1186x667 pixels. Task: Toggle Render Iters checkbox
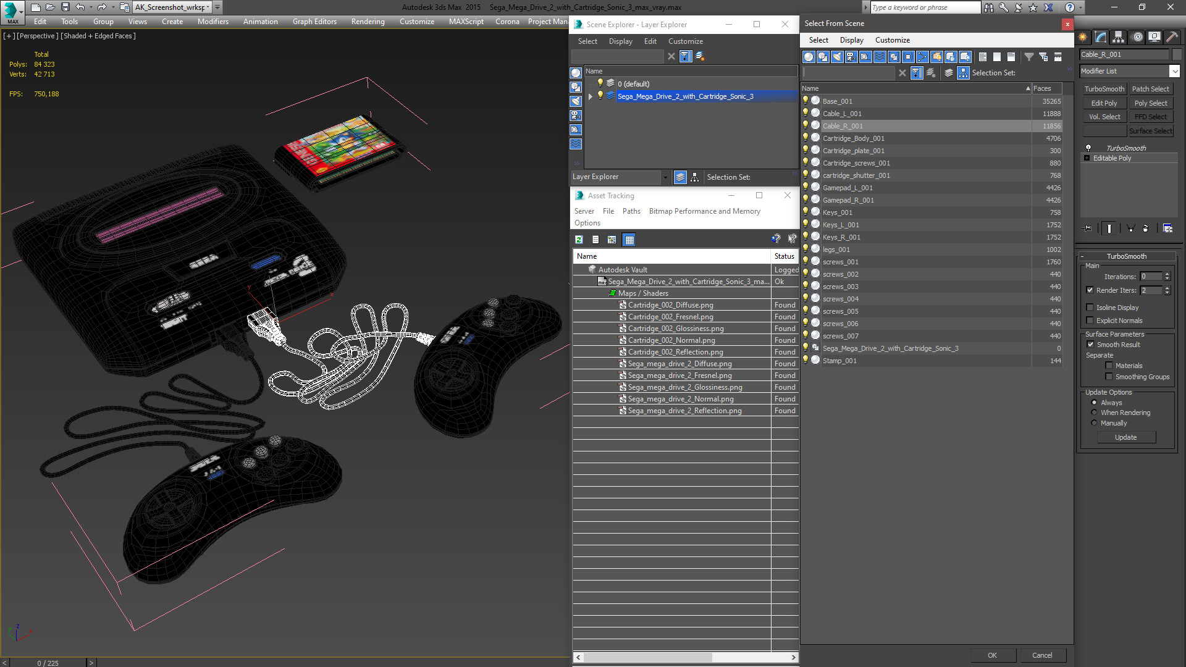(x=1090, y=290)
